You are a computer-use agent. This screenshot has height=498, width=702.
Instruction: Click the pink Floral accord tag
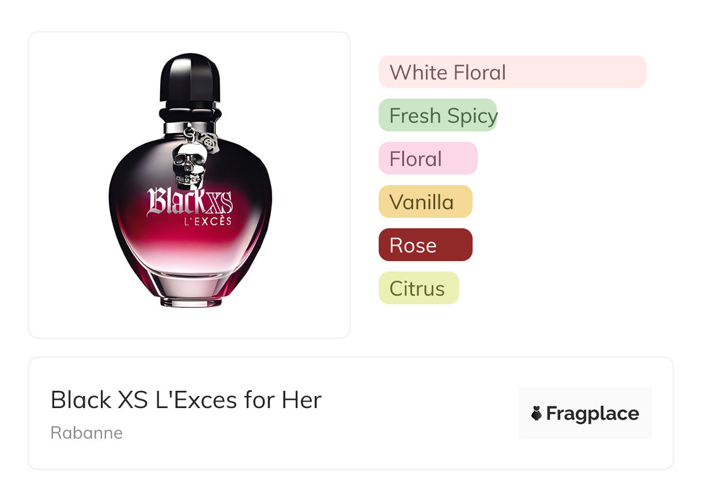click(428, 159)
